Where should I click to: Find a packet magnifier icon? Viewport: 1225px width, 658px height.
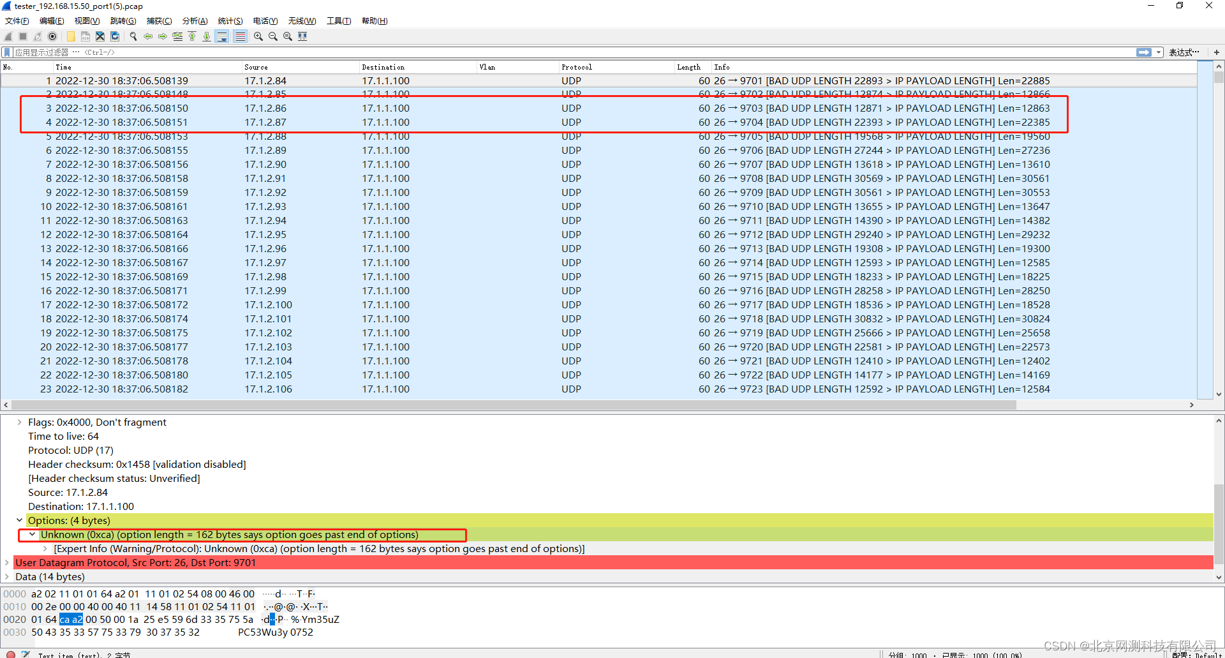click(x=133, y=36)
